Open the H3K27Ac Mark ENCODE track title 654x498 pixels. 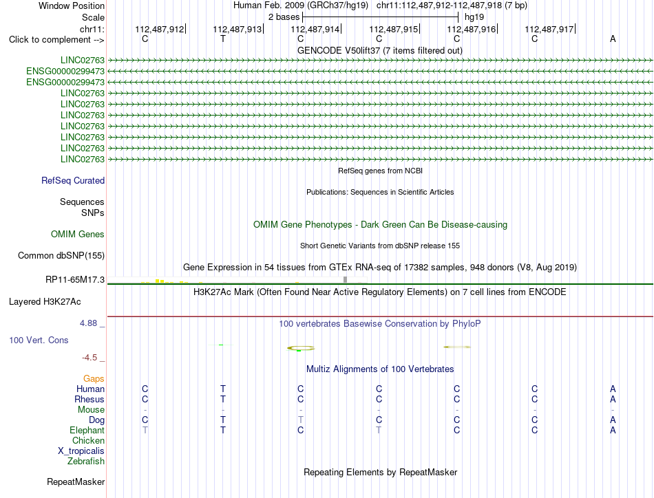point(379,292)
